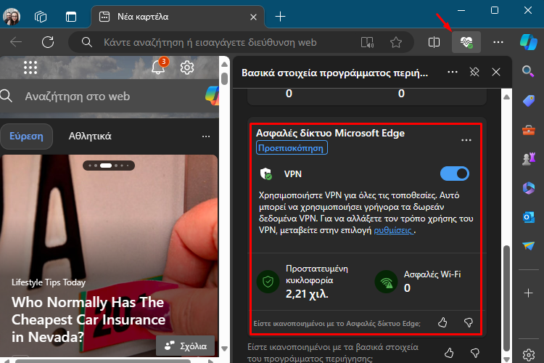Click the Lifestyle Tips Today source label
This screenshot has width=544, height=363.
coord(49,282)
